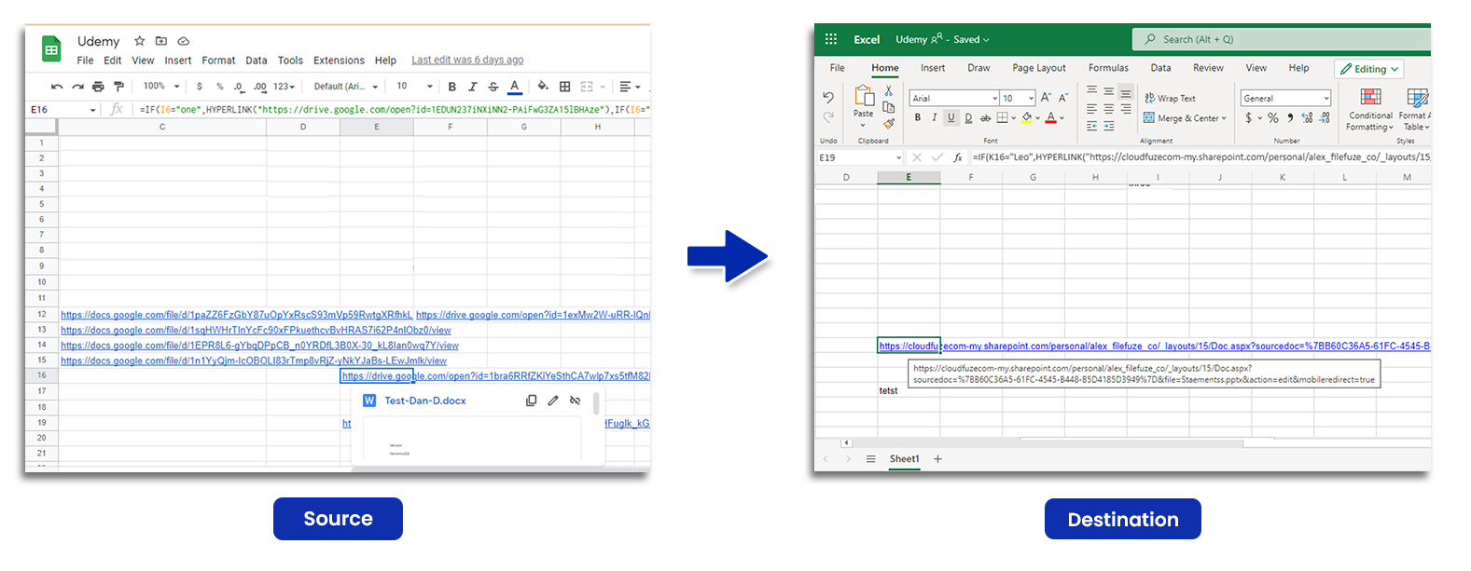Remove the link in the Test-Dan-D.docx preview card

(x=576, y=401)
